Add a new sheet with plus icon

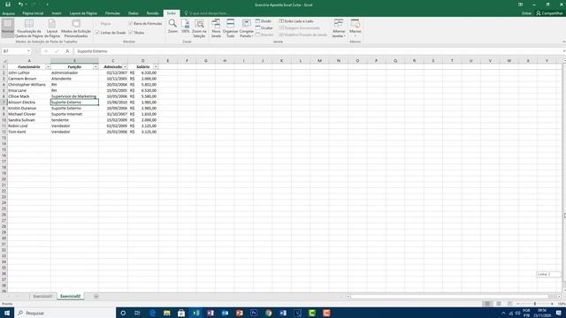tap(96, 297)
